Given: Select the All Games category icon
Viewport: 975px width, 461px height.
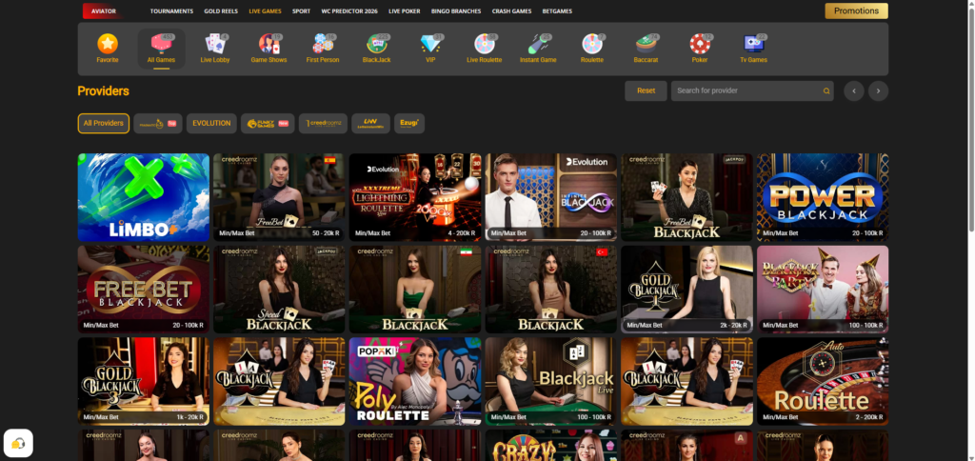Looking at the screenshot, I should point(161,49).
